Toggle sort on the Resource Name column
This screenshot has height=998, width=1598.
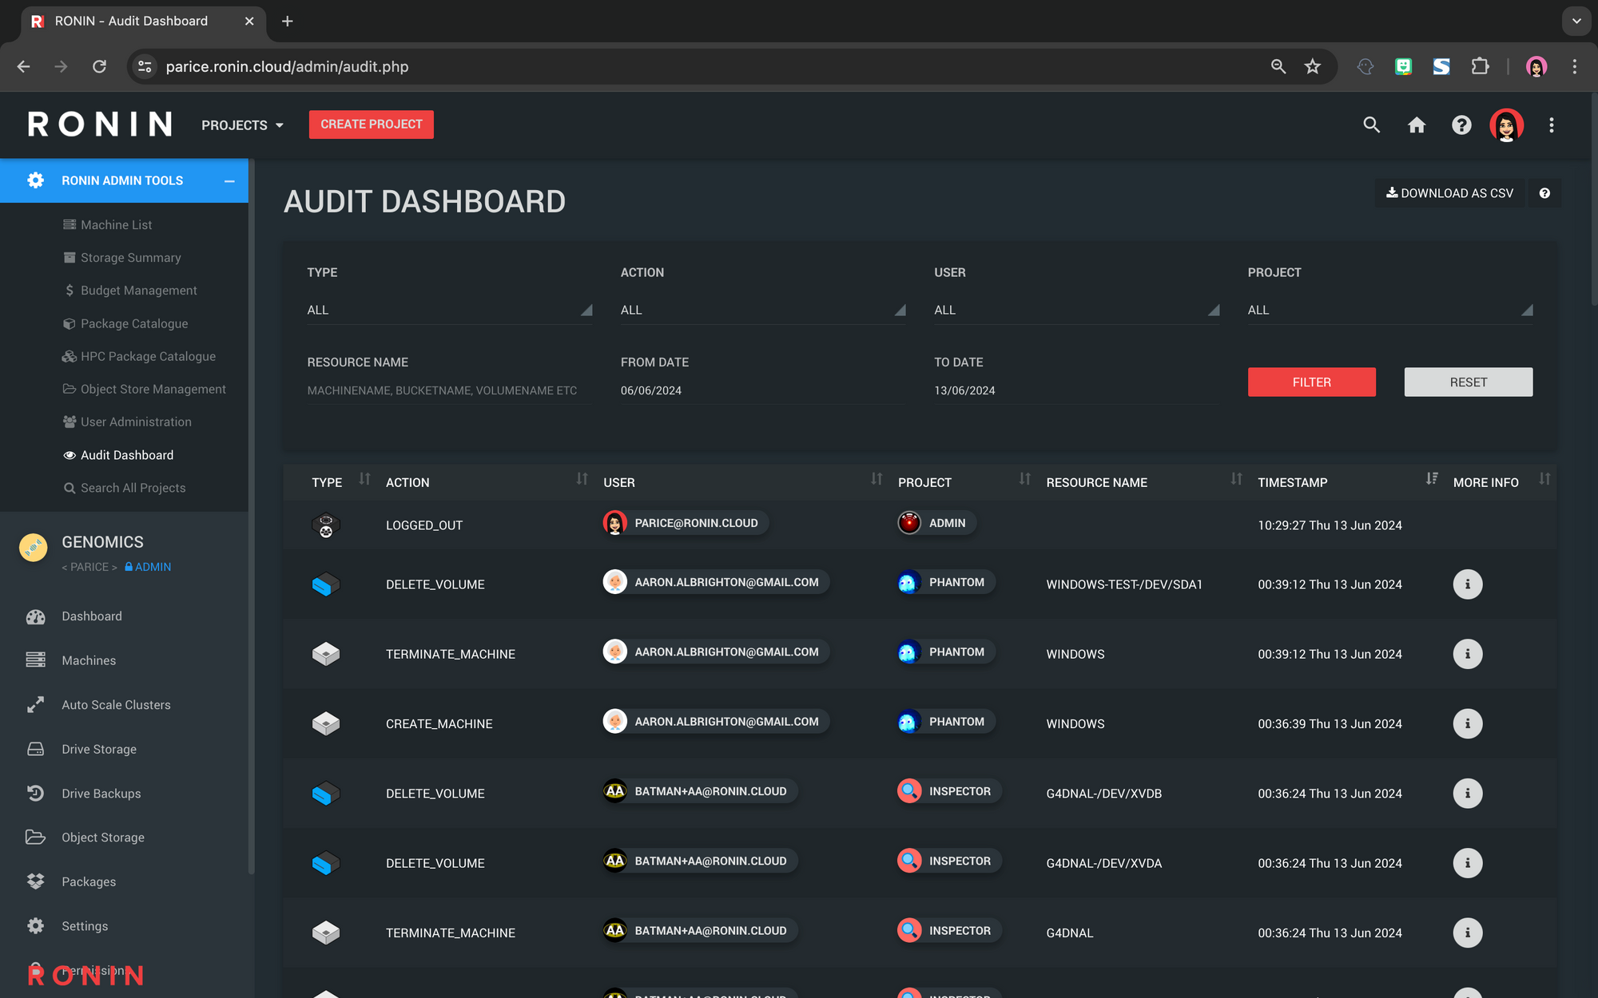[1236, 479]
